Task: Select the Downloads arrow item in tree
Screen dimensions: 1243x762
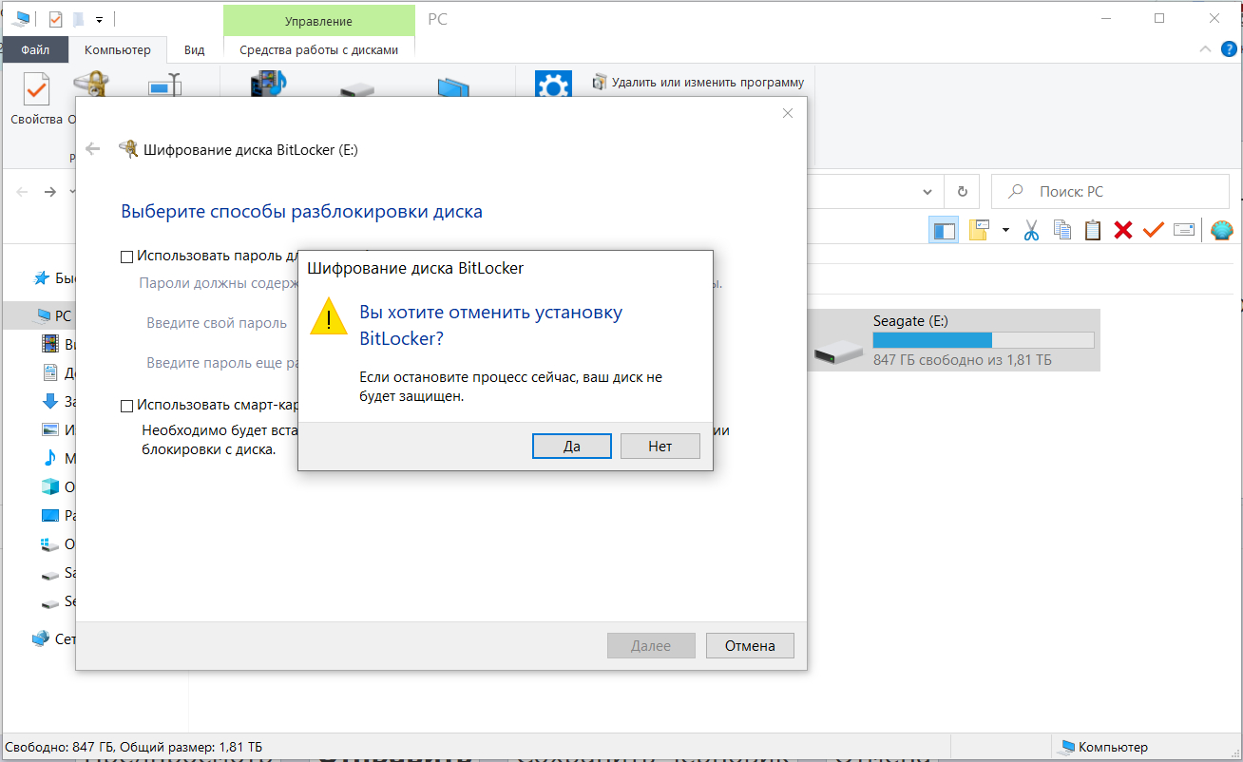Action: [x=50, y=401]
